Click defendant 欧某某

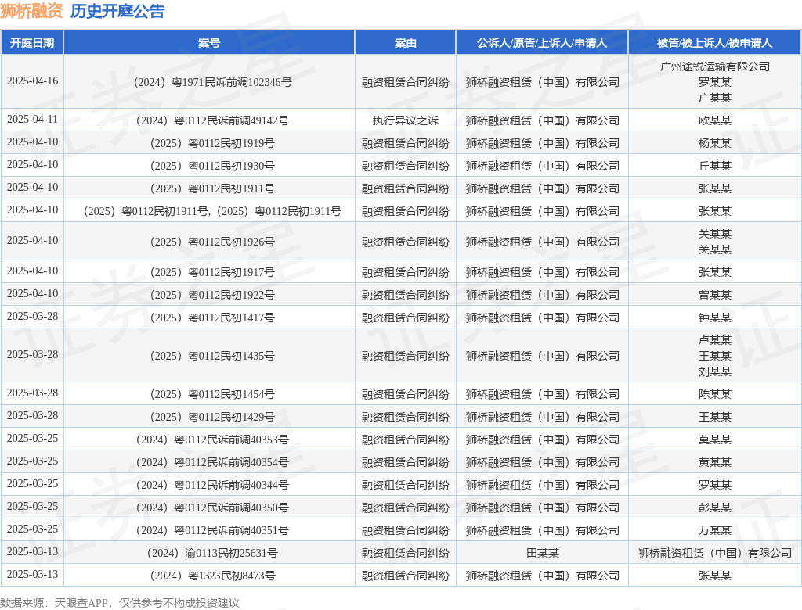pos(715,120)
